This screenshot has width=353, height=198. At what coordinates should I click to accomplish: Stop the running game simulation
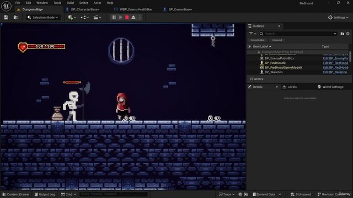tap(127, 17)
